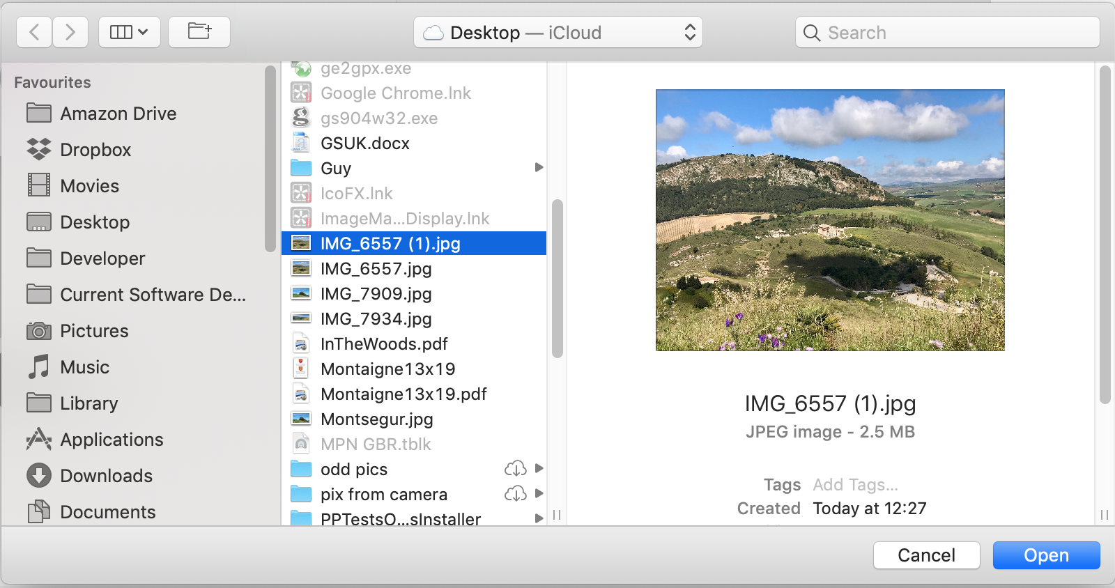Expand the PPTestsO...sInstaller folder arrow
Viewport: 1115px width, 588px height.
point(539,518)
